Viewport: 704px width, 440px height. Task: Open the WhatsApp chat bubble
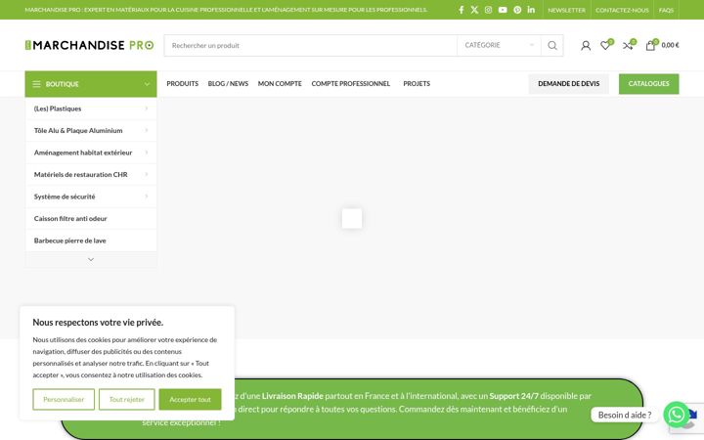click(x=677, y=415)
